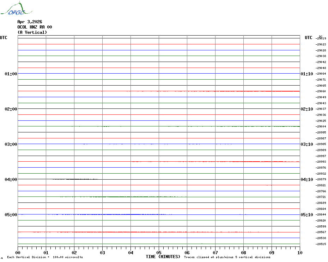Click the green and blue logo in the top-left corner
Screen dimensions: 328x262
click(x=13, y=9)
